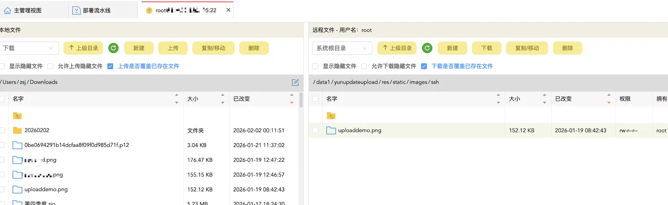Click remote 下载 button
The image size is (668, 205).
(486, 48)
